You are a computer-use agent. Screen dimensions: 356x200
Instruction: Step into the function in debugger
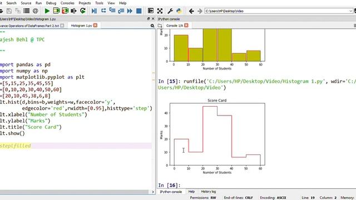(x=112, y=11)
